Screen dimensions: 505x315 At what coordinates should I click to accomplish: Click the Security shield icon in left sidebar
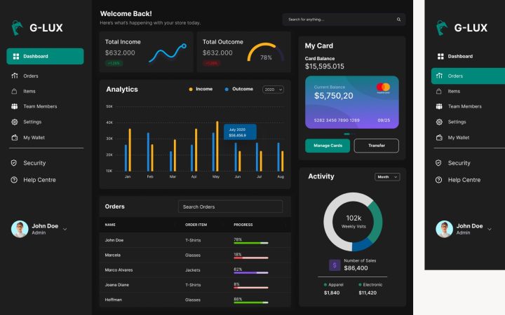(14, 163)
